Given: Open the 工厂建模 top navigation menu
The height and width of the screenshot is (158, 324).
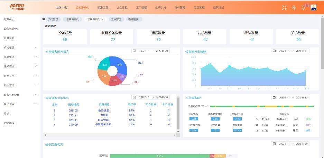Looking at the screenshot, I should pos(141,8).
